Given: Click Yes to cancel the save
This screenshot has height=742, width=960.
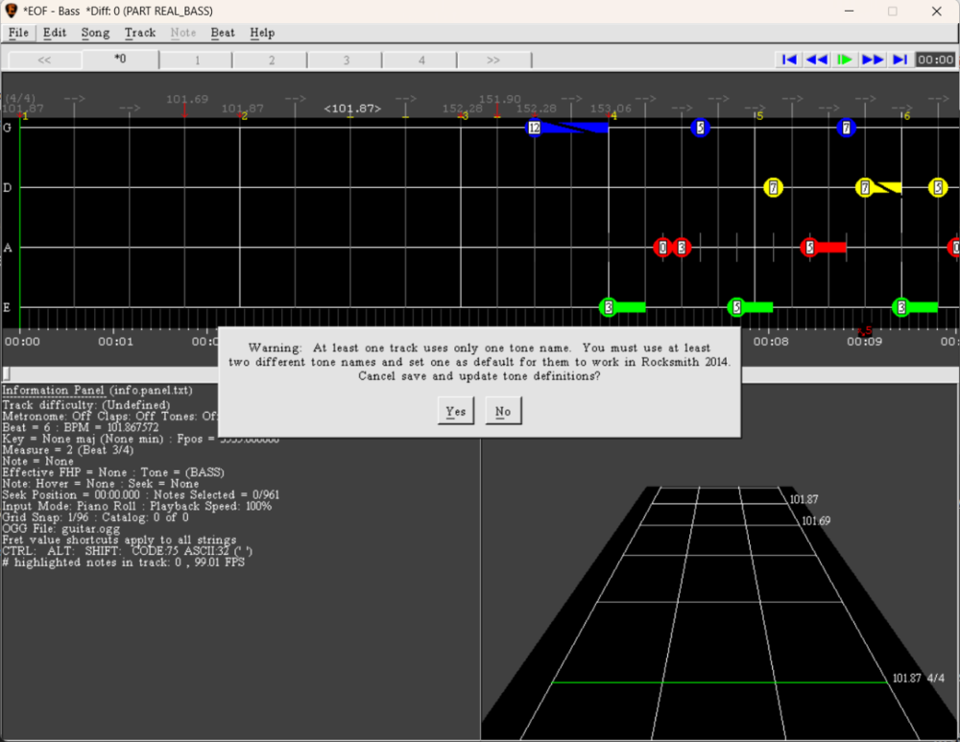Looking at the screenshot, I should click(x=455, y=412).
